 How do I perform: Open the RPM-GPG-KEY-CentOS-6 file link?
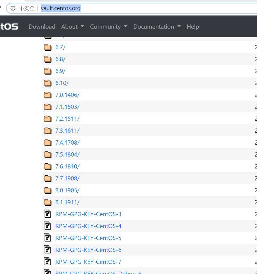pyautogui.click(x=88, y=250)
